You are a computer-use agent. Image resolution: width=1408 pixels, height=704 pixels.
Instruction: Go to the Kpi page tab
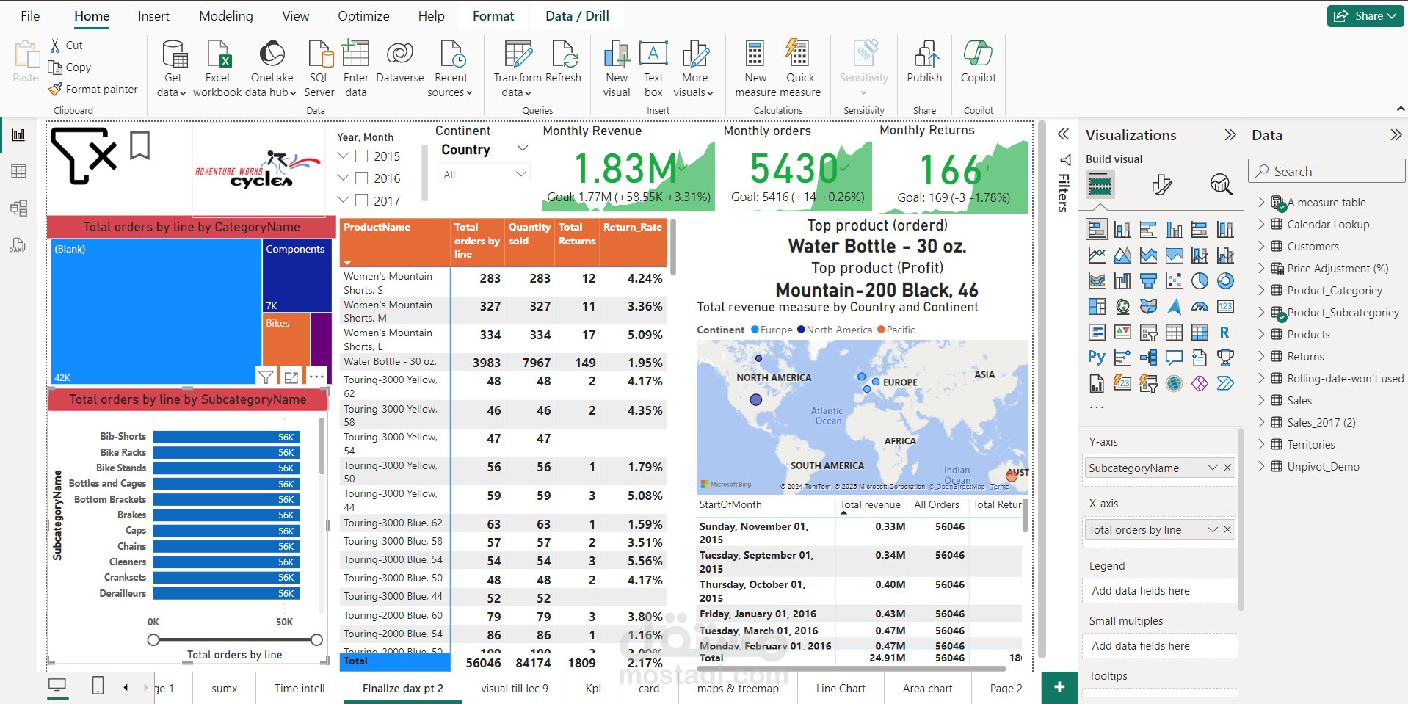click(x=593, y=688)
